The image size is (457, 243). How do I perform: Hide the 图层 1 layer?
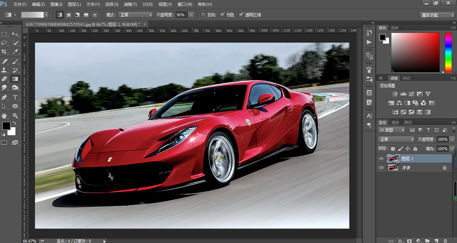tap(381, 159)
